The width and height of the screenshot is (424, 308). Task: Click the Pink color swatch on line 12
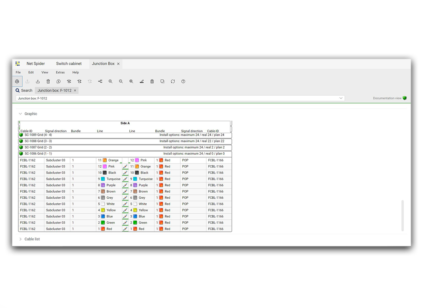point(105,166)
